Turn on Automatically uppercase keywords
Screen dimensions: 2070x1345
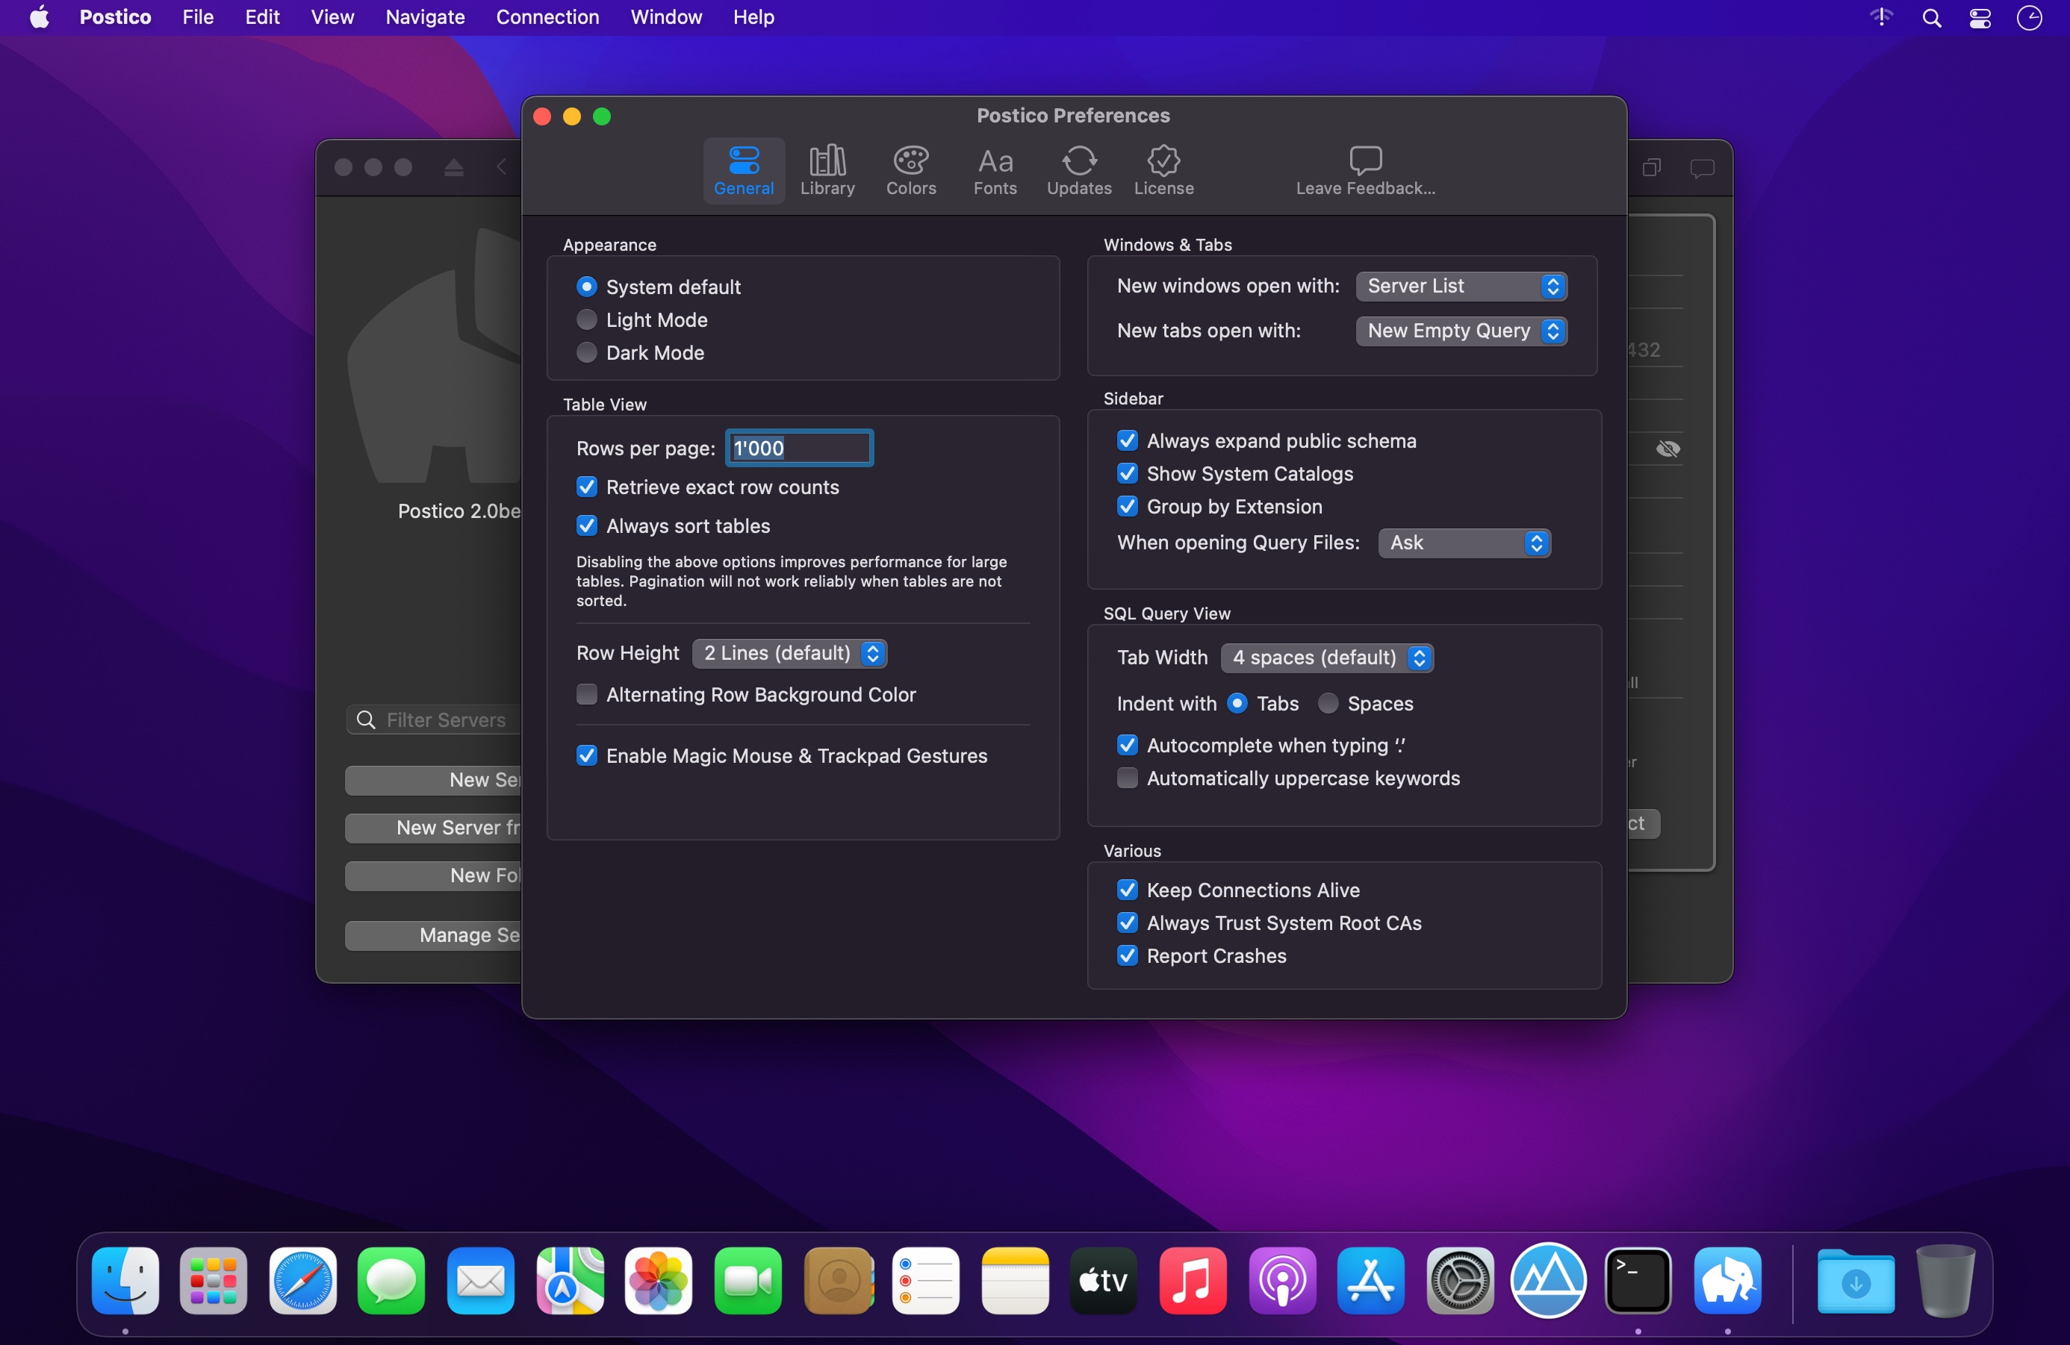[1127, 778]
